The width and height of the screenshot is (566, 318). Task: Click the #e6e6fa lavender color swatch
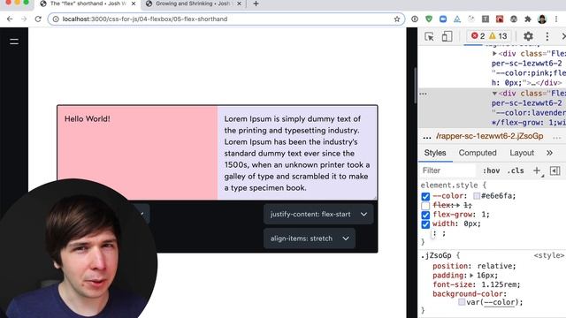pos(477,196)
